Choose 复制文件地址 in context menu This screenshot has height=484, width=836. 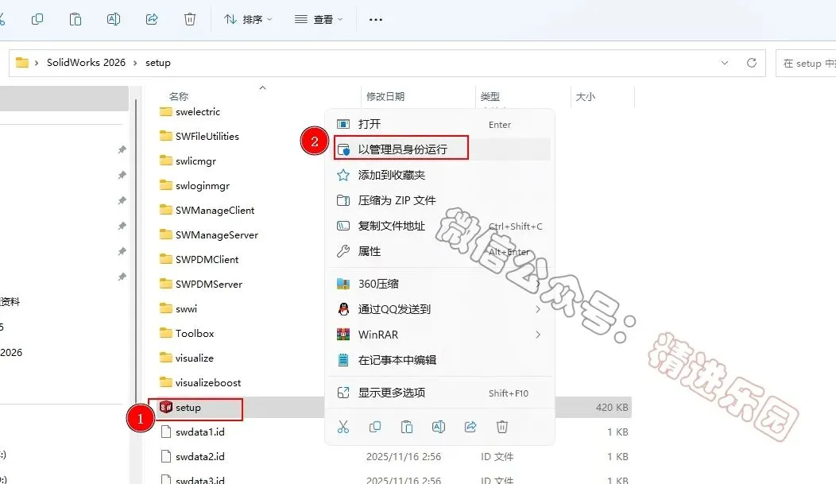[438, 226]
